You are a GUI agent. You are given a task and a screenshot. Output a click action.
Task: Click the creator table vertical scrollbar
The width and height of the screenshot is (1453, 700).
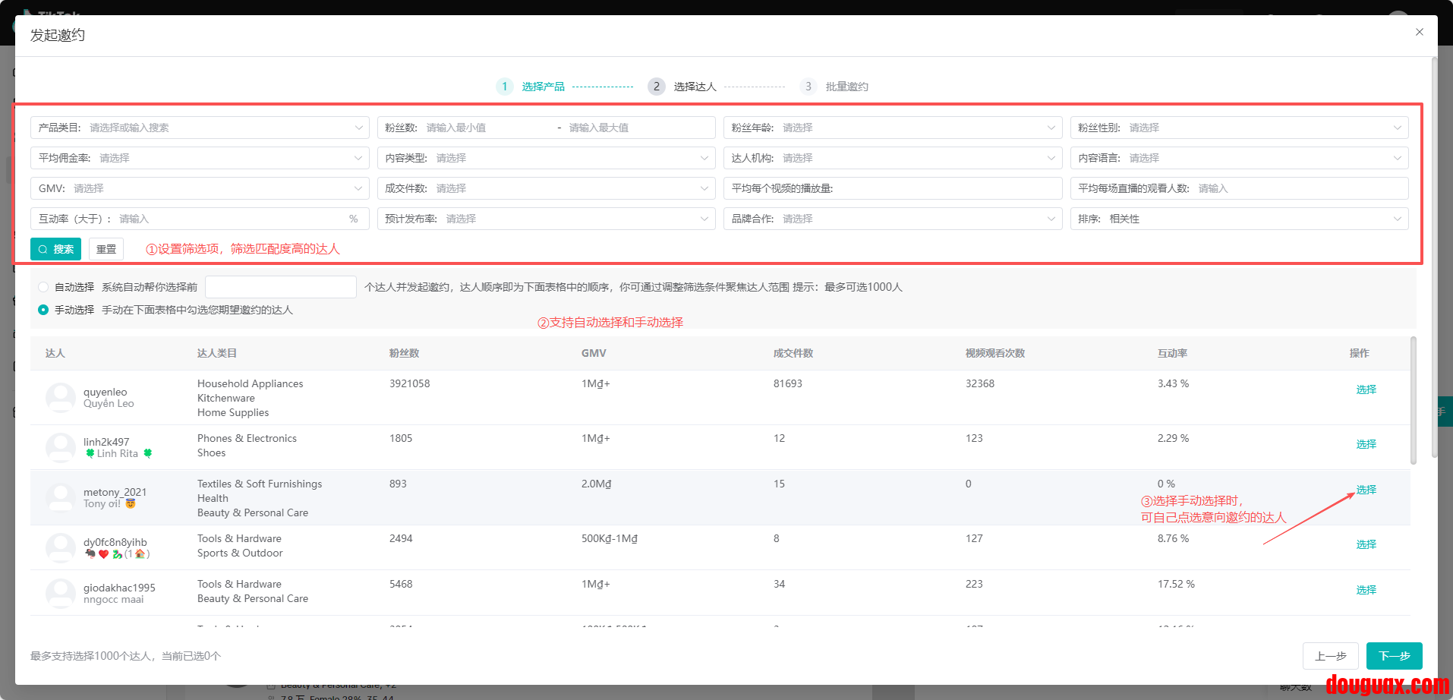1413,402
